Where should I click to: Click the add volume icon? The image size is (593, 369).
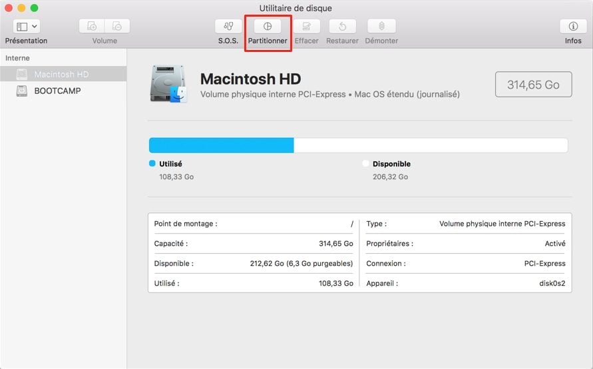(92, 26)
